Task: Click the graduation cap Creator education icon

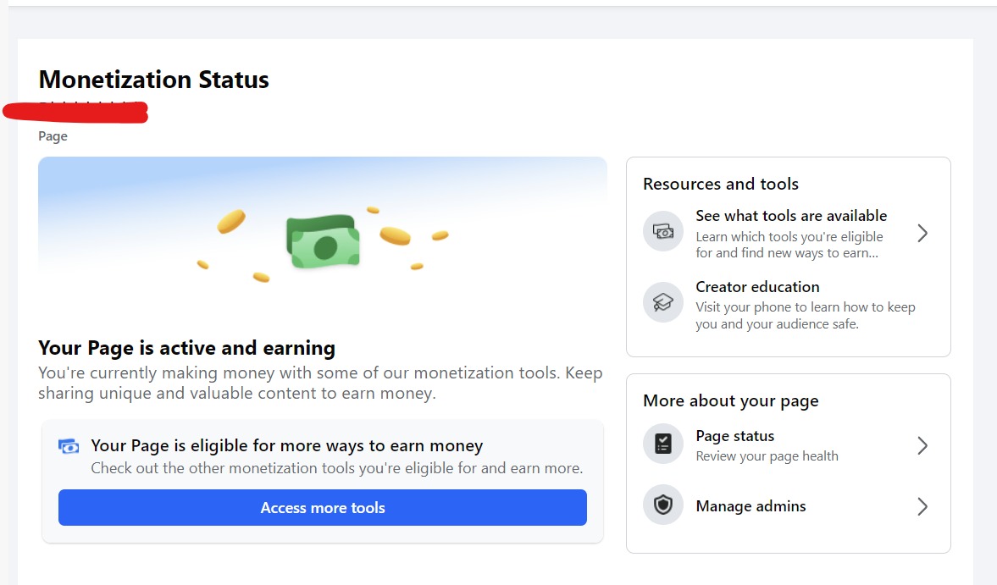Action: click(662, 302)
